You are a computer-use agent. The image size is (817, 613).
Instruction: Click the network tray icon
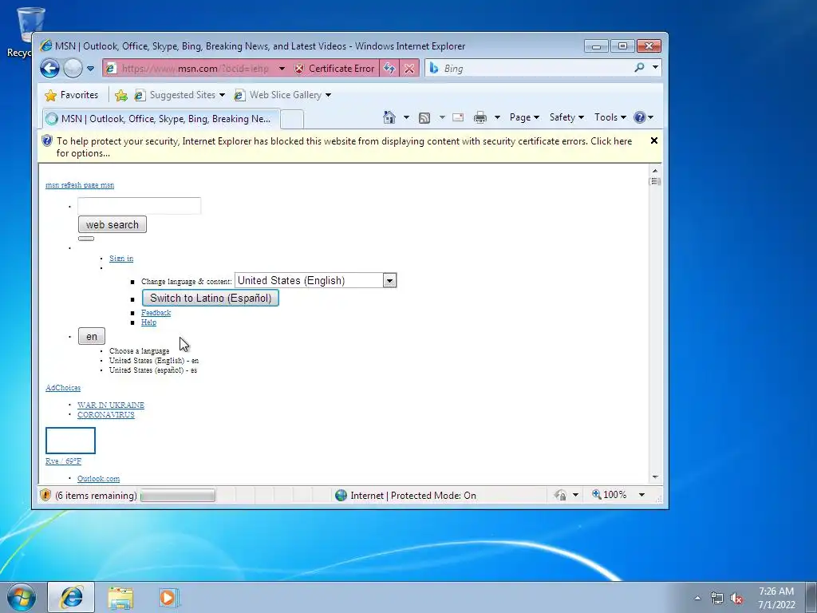717,598
